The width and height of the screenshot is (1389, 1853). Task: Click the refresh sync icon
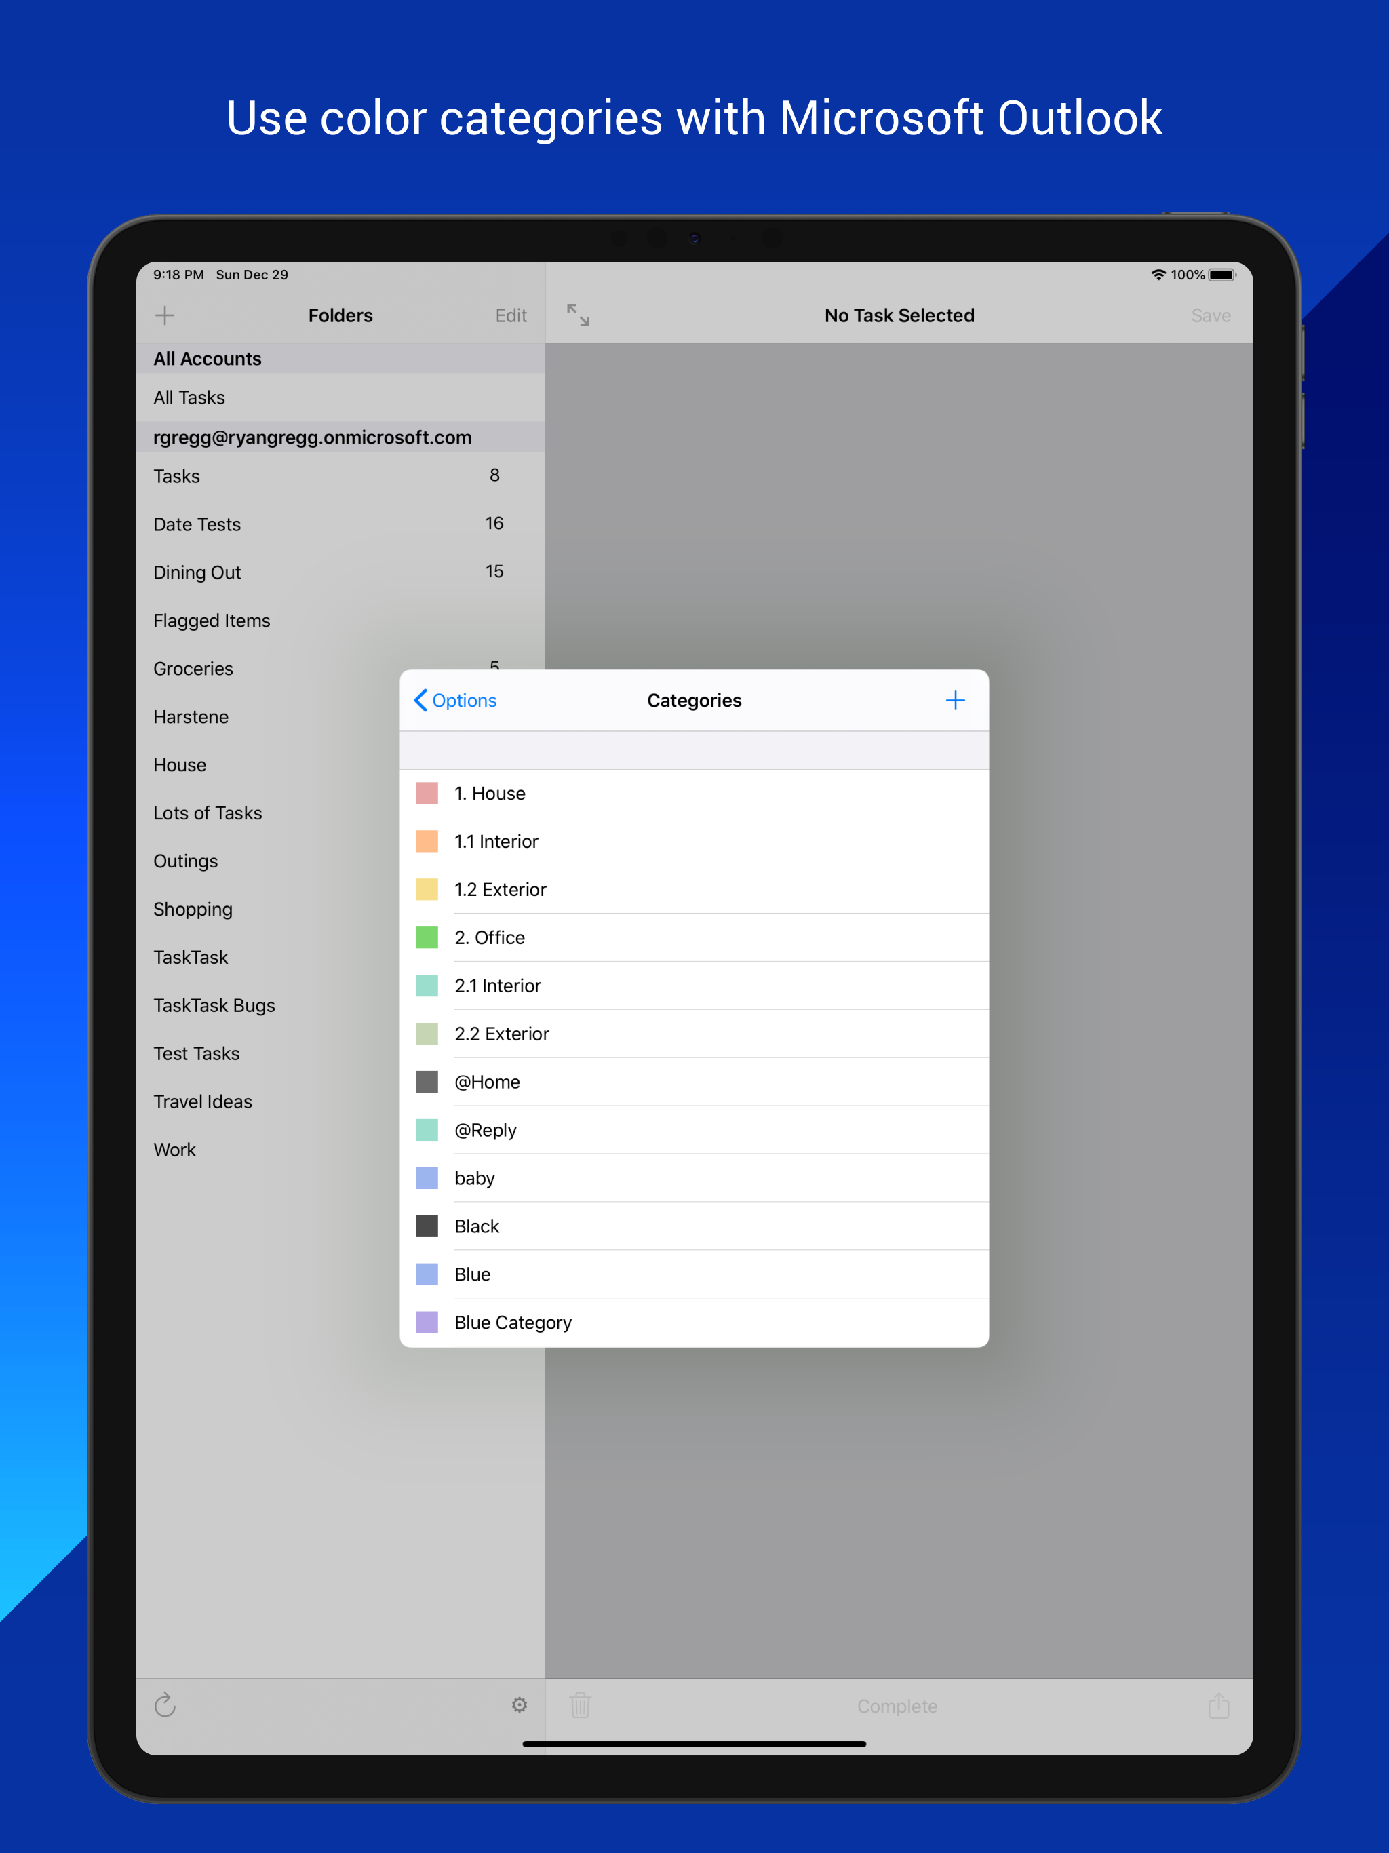[165, 1704]
